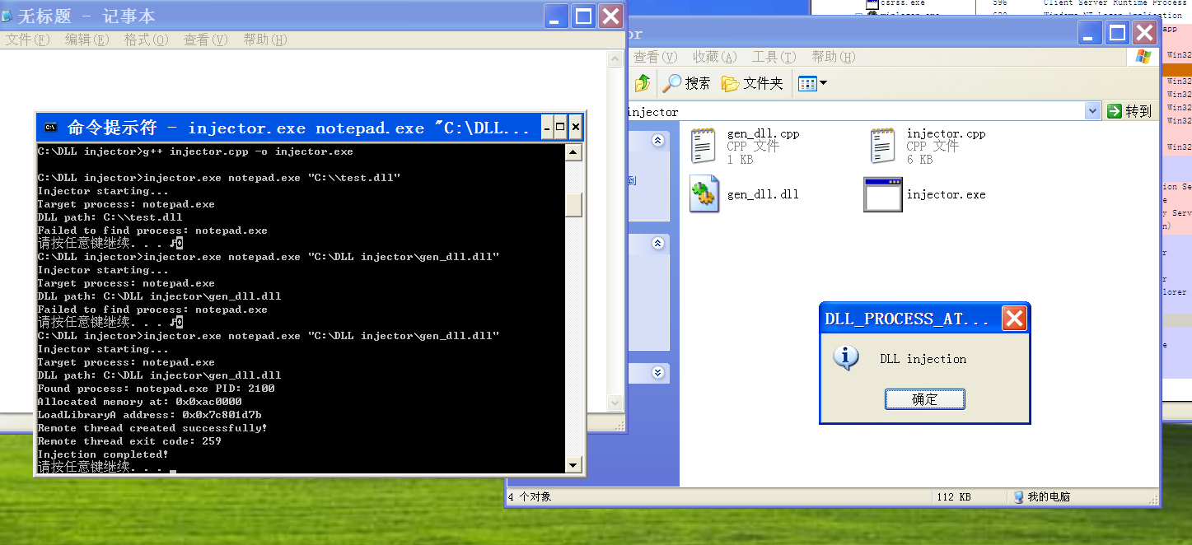This screenshot has width=1192, height=545.
Task: Open the 格式(O) menu in Notepad
Action: 146,40
